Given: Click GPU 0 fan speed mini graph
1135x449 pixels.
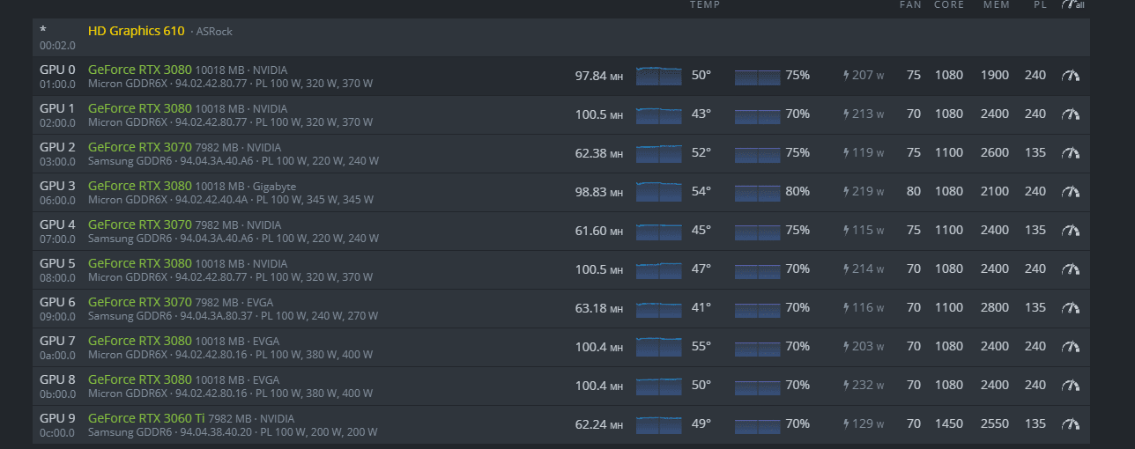Looking at the screenshot, I should point(757,76).
